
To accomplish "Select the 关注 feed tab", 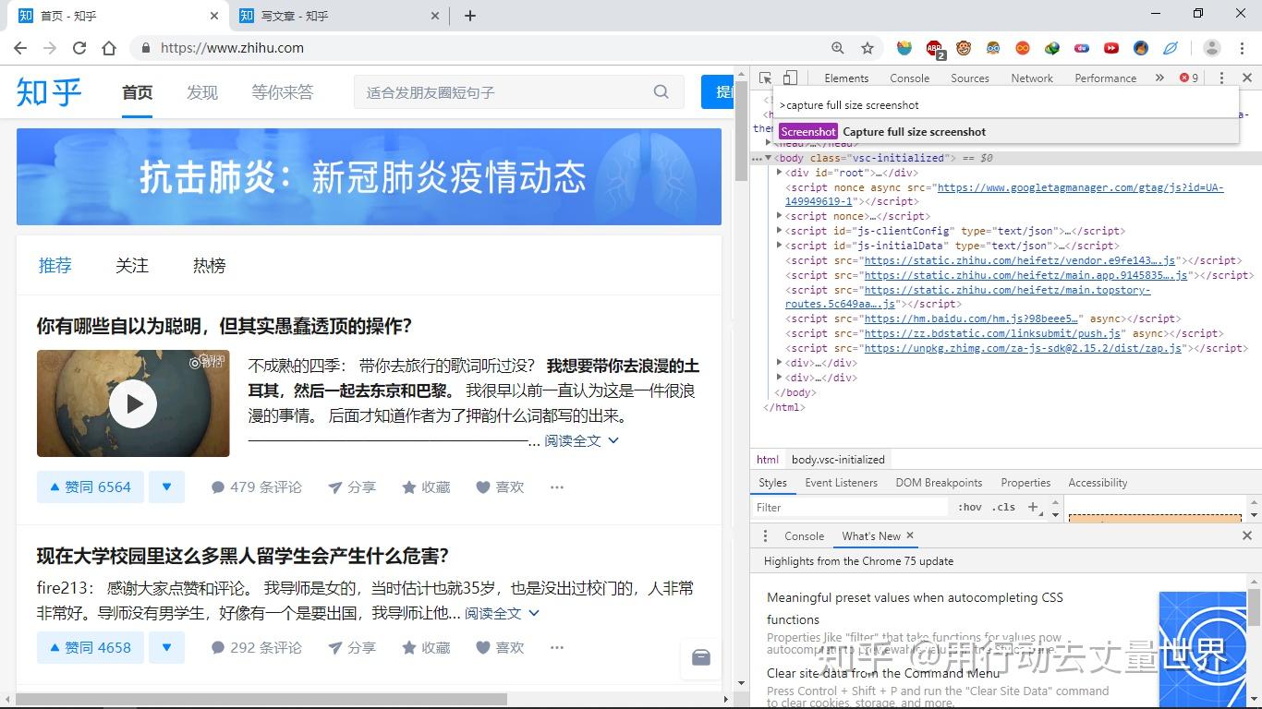I will click(x=132, y=266).
